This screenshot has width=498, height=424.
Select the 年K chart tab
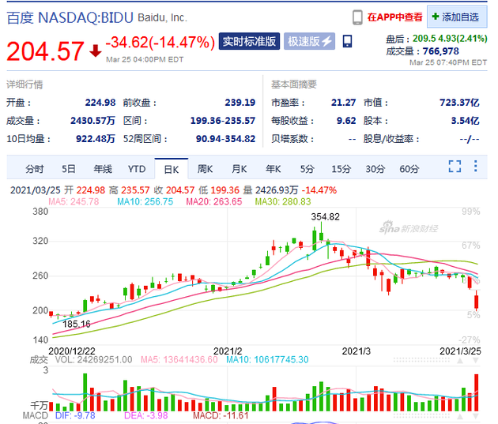274,169
